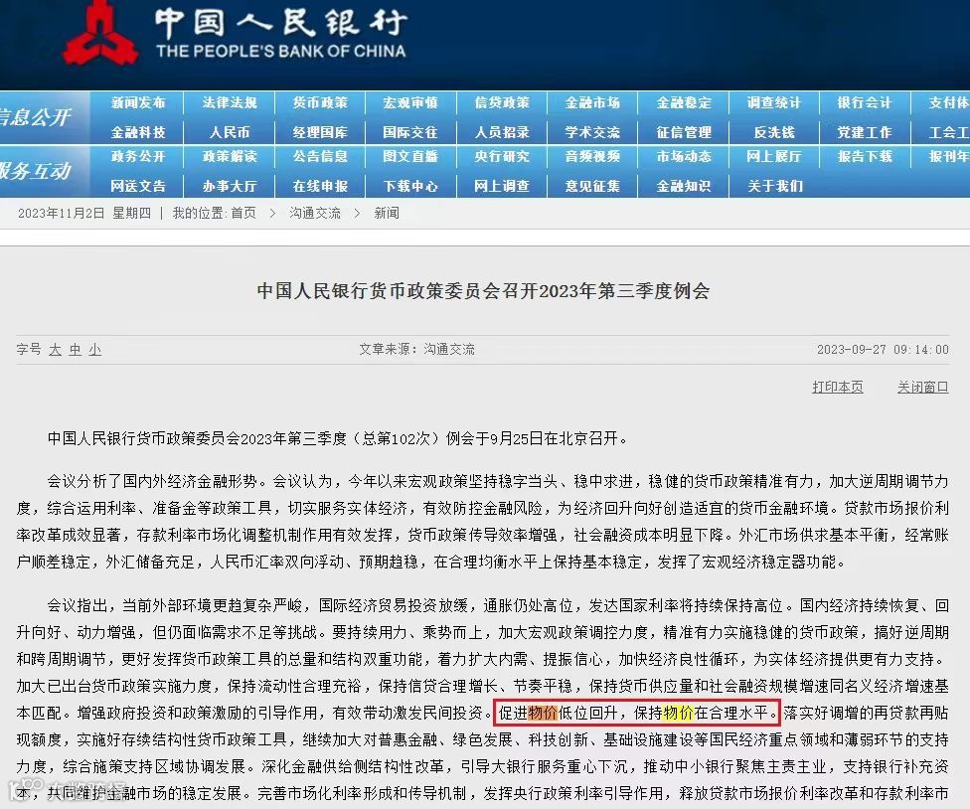
Task: Open the 法律法规 menu item
Action: pyautogui.click(x=229, y=102)
